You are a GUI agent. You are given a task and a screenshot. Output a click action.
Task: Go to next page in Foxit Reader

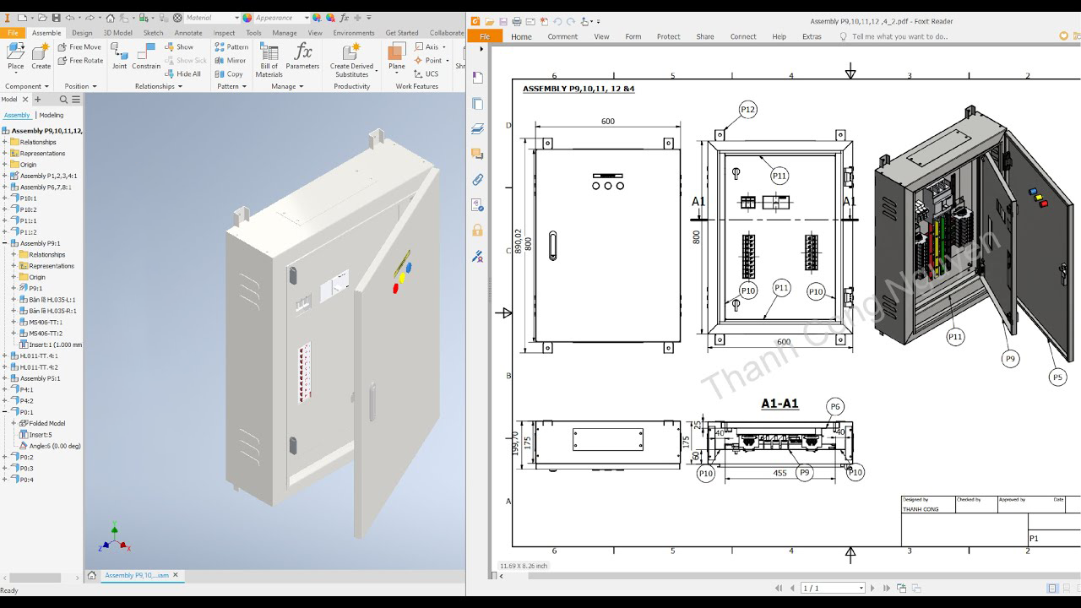(873, 588)
